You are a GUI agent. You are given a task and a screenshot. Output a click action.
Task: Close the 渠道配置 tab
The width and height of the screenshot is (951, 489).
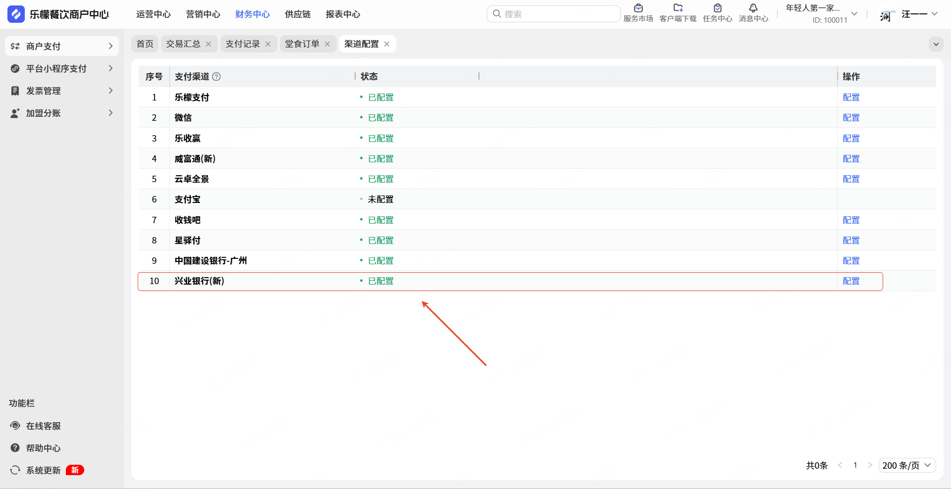point(387,44)
